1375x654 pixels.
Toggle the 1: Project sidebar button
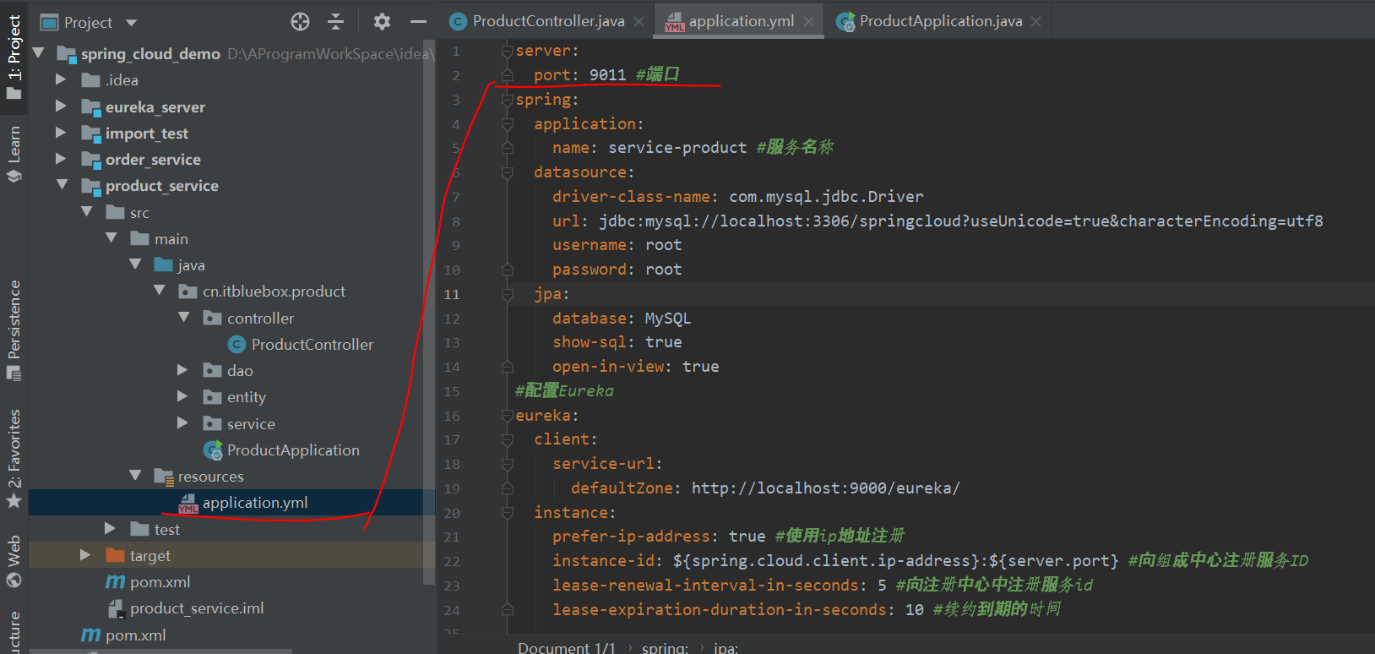(14, 57)
